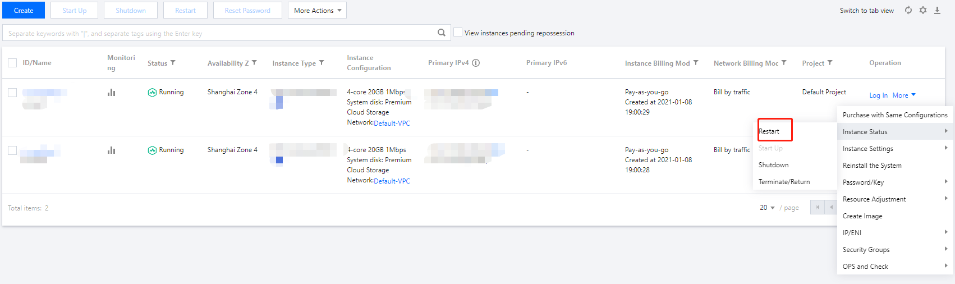Open monitoring chart for first instance

pos(111,92)
